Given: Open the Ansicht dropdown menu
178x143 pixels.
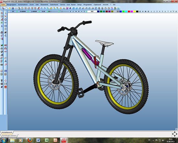Looking at the screenshot, I should click(106, 5).
